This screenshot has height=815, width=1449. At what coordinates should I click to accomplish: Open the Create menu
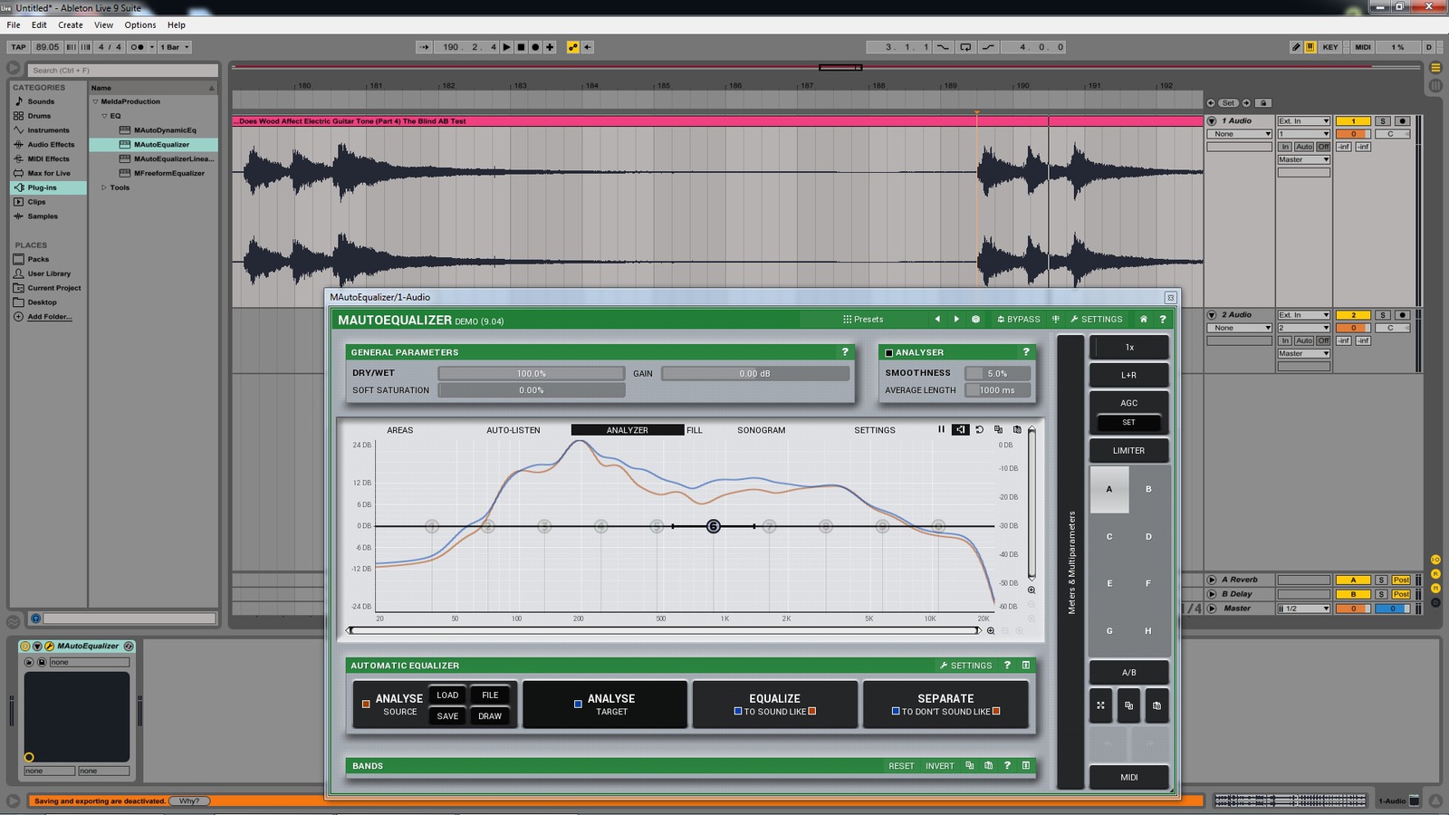[71, 24]
